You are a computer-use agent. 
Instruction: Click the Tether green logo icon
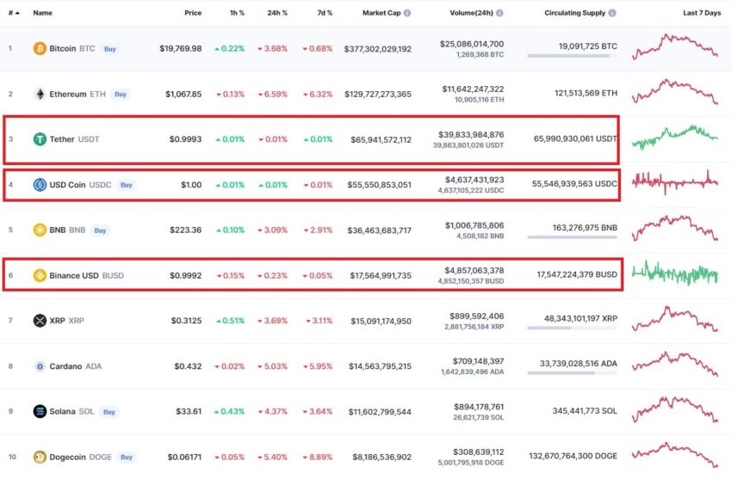pos(40,139)
